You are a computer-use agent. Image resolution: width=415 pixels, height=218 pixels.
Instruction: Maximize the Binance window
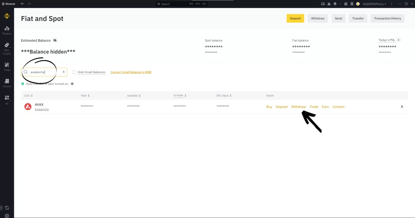pos(406,4)
